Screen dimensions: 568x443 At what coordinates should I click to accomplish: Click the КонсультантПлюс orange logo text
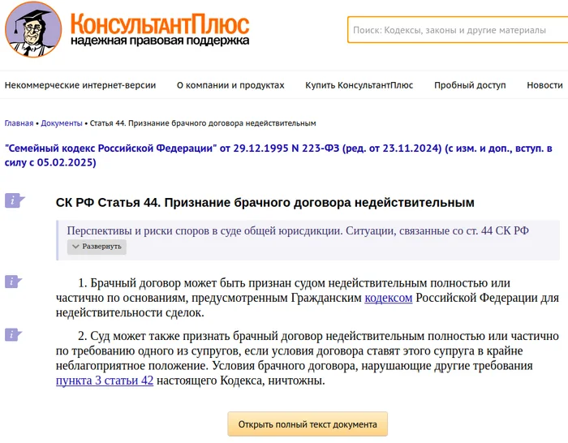(x=159, y=23)
